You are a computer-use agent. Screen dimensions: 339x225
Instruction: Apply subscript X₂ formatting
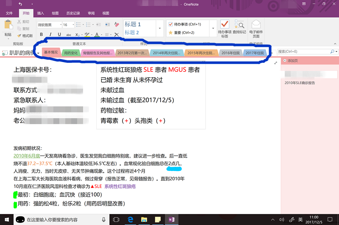tap(77, 35)
